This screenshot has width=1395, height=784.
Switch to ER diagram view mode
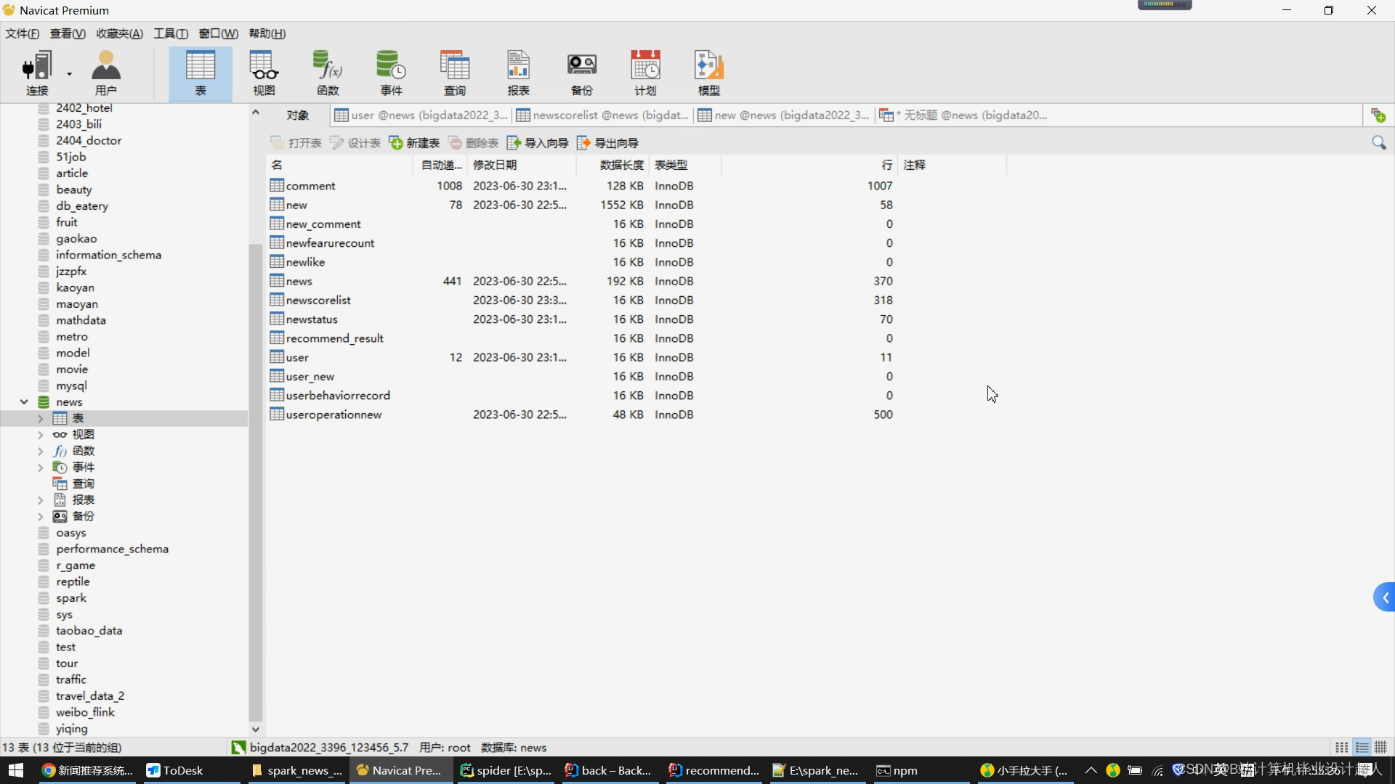pos(1380,748)
